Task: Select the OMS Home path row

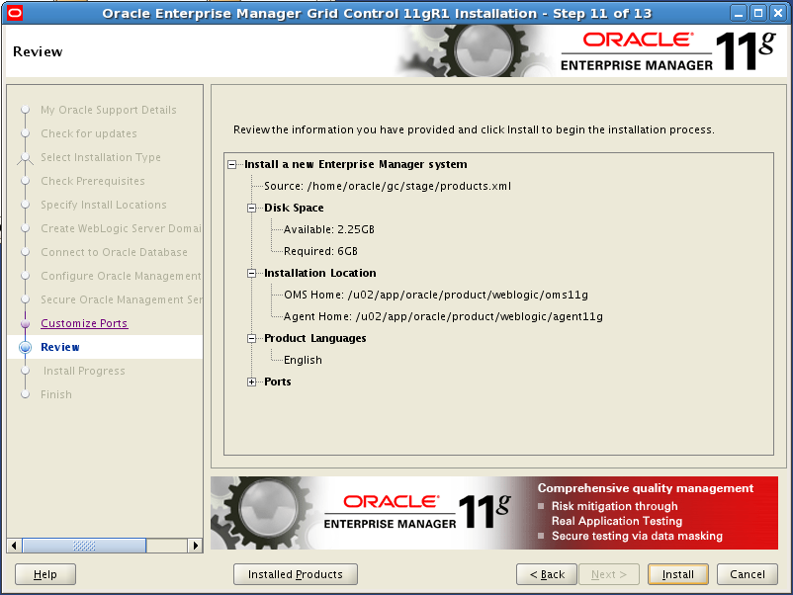Action: click(436, 295)
